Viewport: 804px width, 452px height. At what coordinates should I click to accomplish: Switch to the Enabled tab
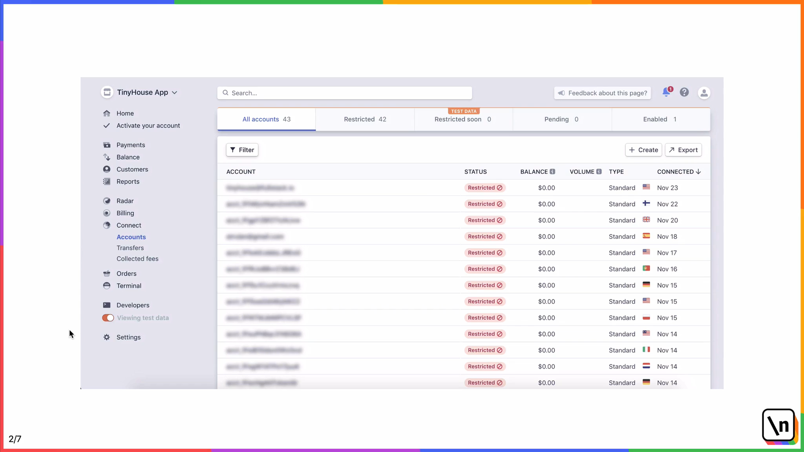click(x=660, y=119)
